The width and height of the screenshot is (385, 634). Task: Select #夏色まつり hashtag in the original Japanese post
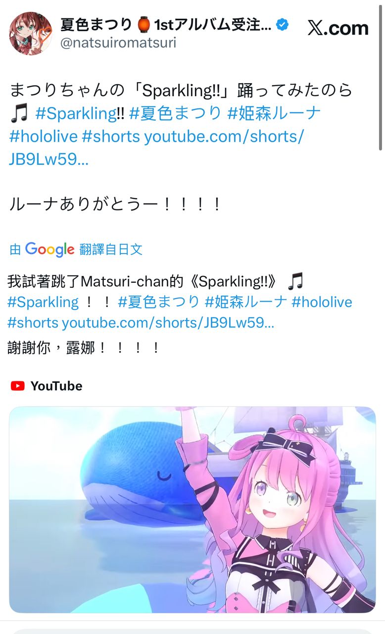pos(175,113)
